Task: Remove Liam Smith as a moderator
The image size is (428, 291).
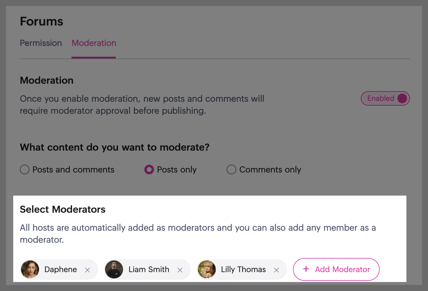Action: click(x=180, y=270)
